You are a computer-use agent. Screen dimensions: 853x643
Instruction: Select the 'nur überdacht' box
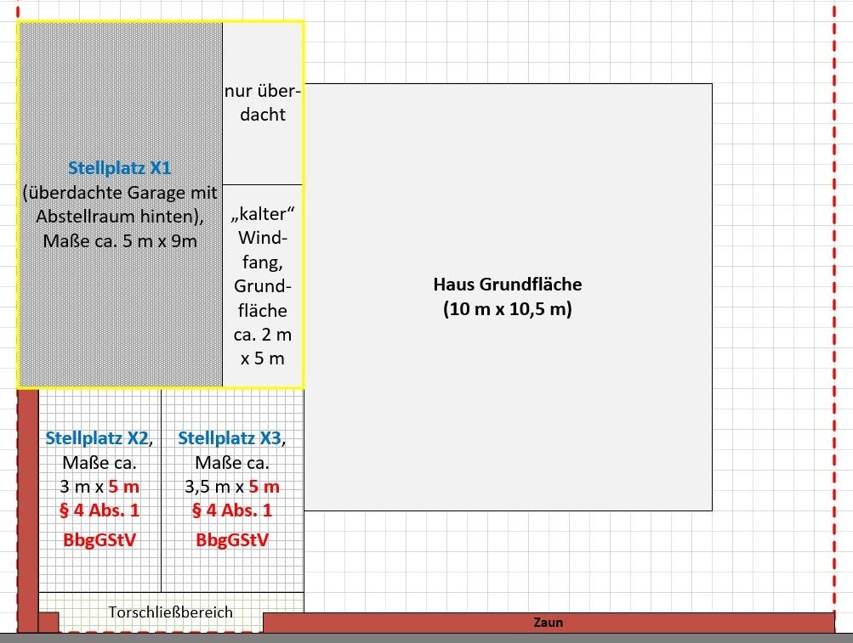[263, 103]
